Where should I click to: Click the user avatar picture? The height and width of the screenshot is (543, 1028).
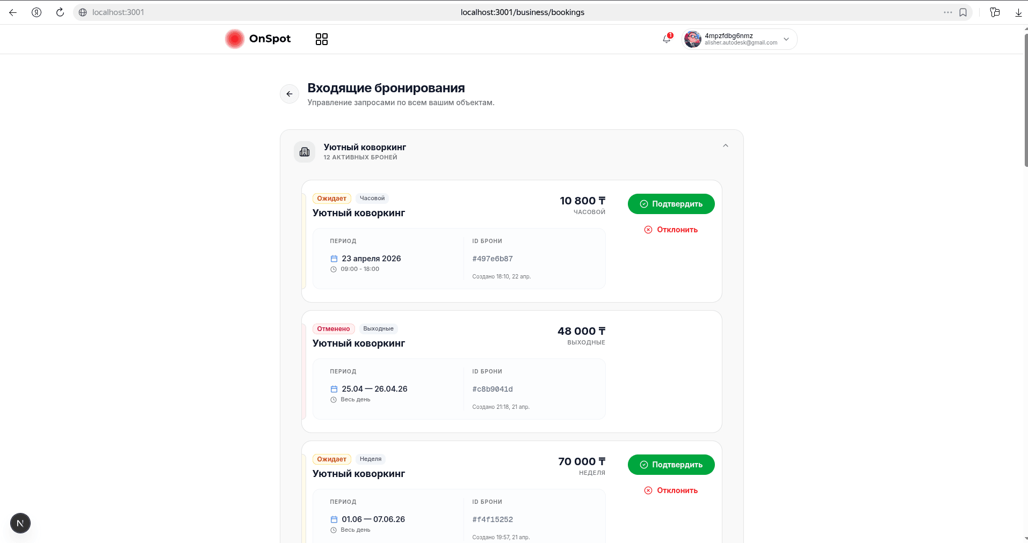[693, 39]
